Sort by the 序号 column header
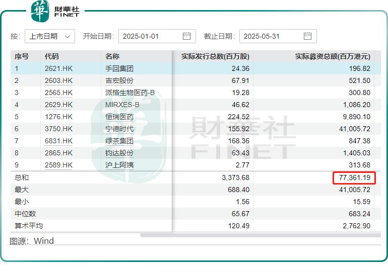 tap(22, 56)
